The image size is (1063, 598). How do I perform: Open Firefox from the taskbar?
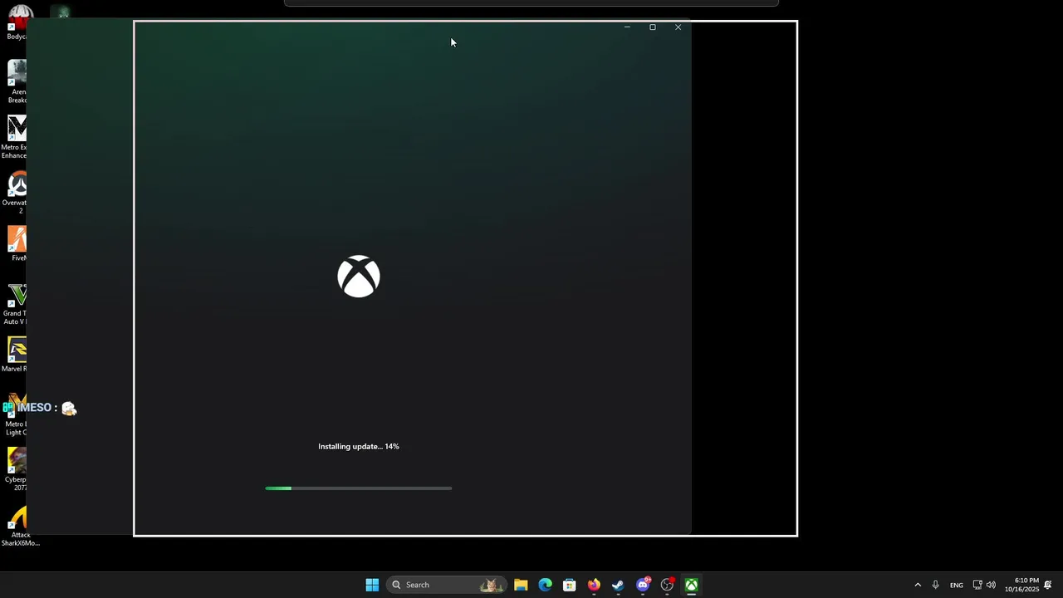coord(594,585)
